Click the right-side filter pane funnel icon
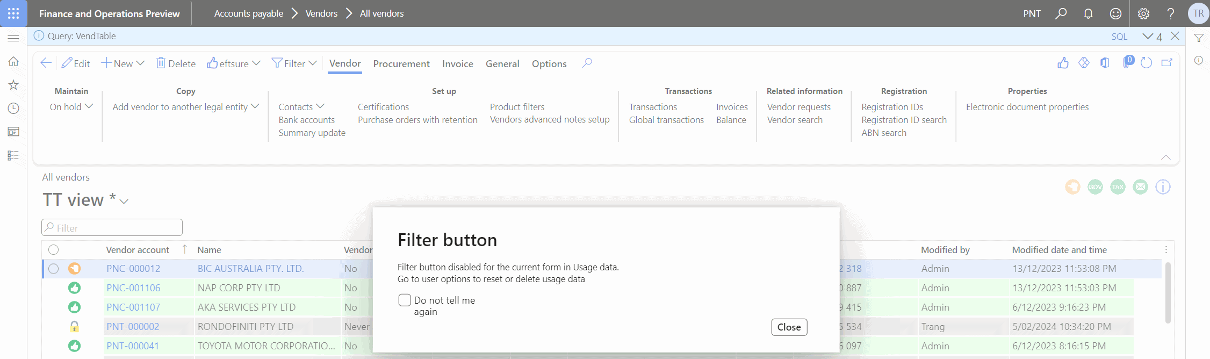Image resolution: width=1210 pixels, height=359 pixels. (x=1199, y=38)
